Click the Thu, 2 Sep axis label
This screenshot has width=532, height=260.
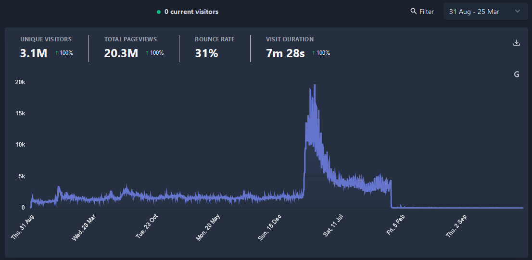[x=457, y=225]
